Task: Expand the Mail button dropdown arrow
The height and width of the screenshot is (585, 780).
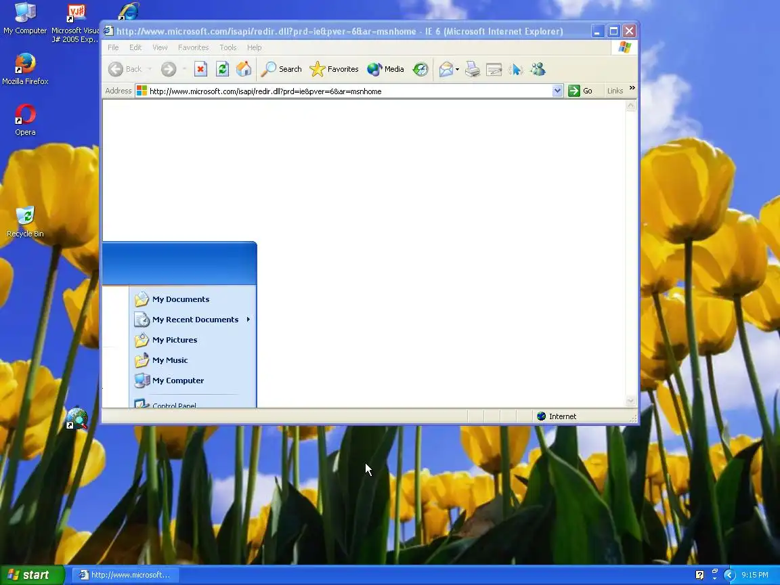Action: pyautogui.click(x=457, y=69)
